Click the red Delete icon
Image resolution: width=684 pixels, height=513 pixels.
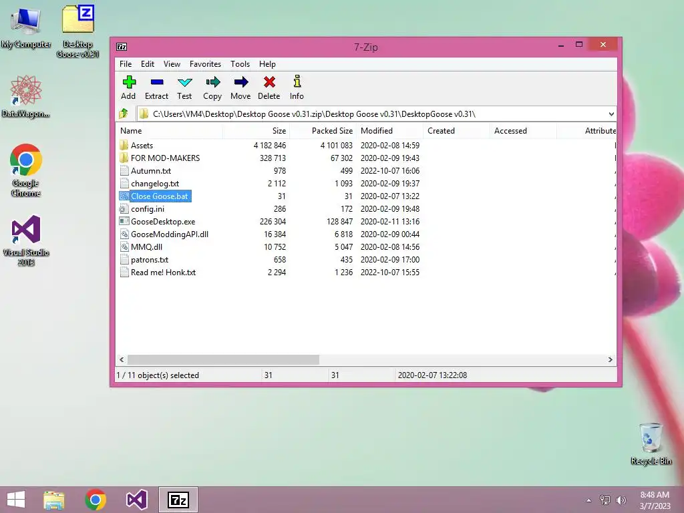pos(269,82)
